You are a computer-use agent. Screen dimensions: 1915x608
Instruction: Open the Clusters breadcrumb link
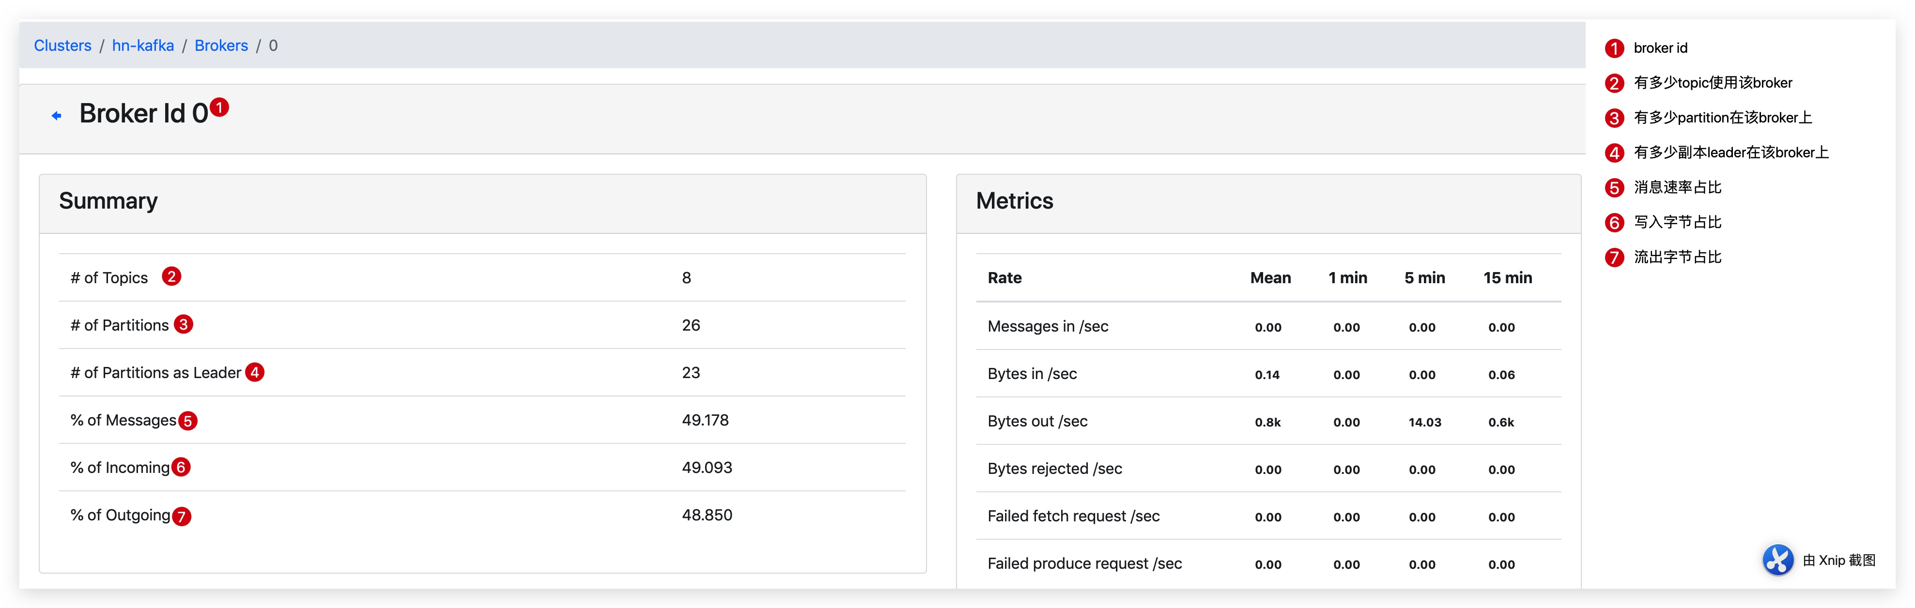coord(62,46)
